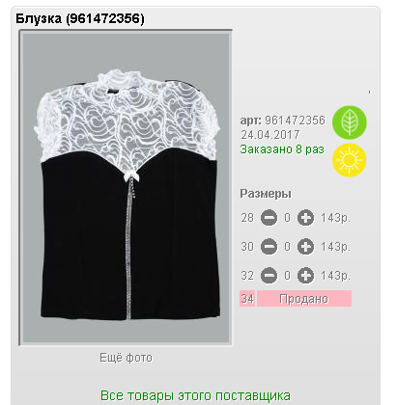Click the yellow sun season icon
Image resolution: width=397 pixels, height=405 pixels.
(350, 160)
